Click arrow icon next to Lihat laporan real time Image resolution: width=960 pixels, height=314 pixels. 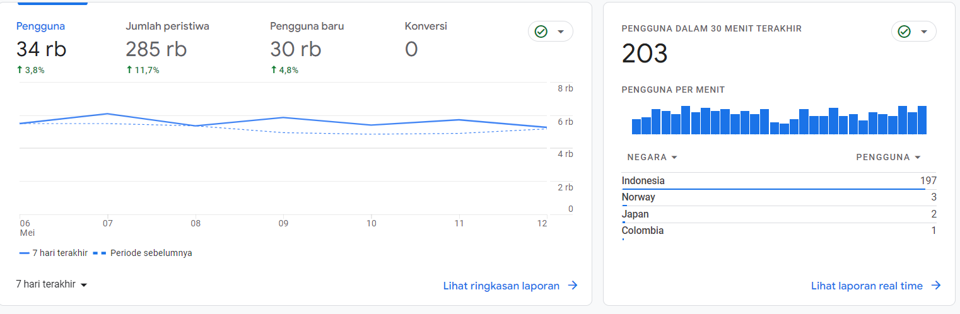tap(936, 286)
